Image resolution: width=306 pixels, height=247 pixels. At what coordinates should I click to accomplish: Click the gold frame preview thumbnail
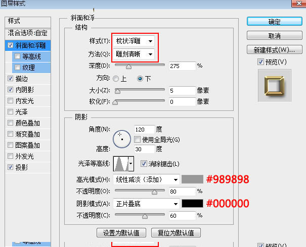[274, 86]
